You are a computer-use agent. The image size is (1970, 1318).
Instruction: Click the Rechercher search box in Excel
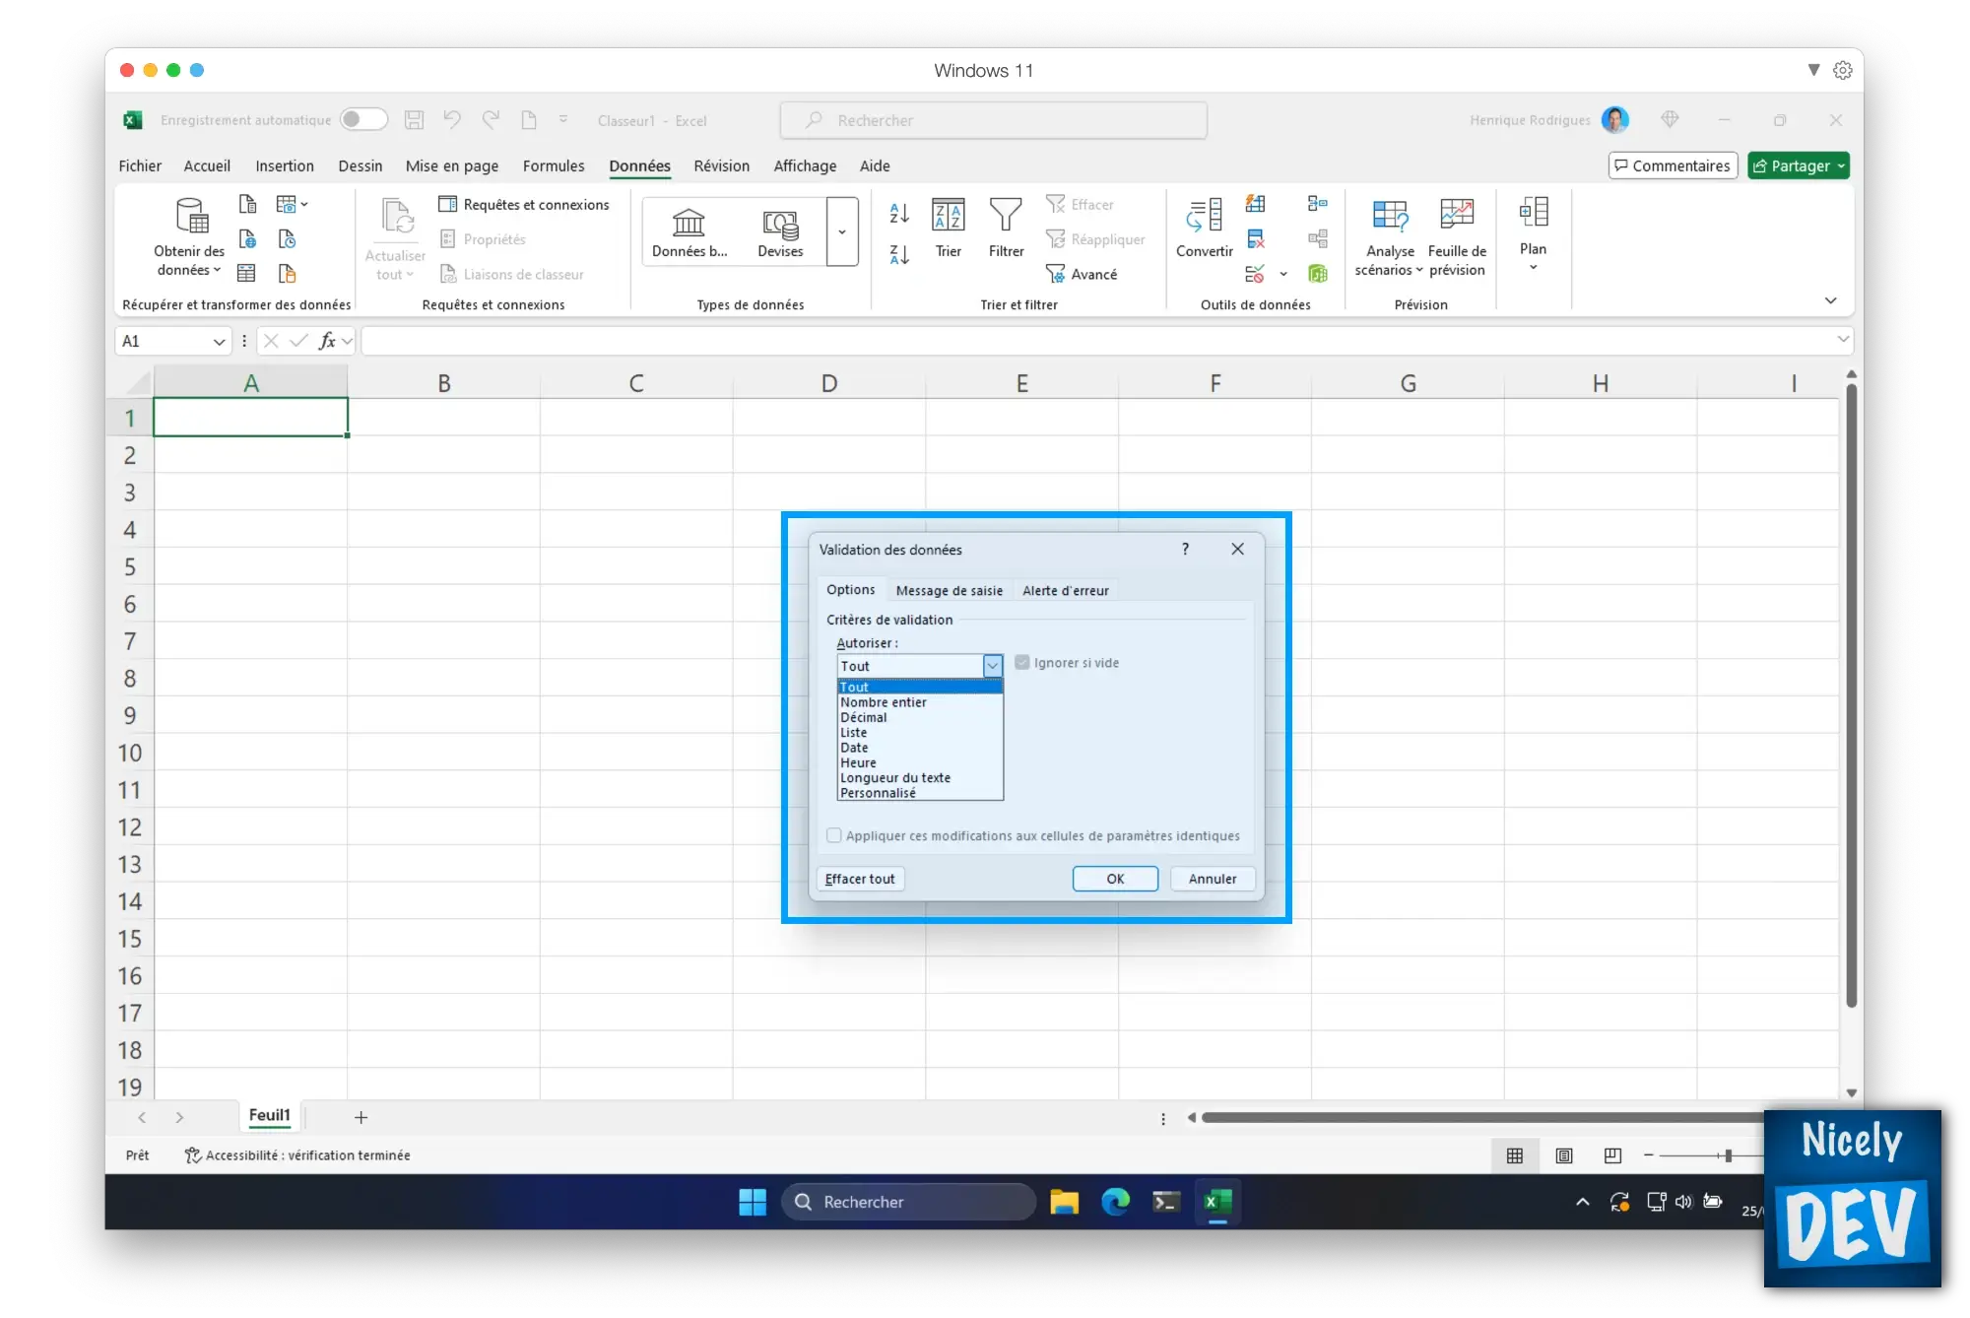(x=993, y=120)
